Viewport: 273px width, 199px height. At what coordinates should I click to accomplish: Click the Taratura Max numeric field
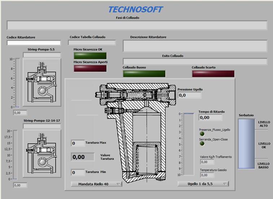coord(78,143)
